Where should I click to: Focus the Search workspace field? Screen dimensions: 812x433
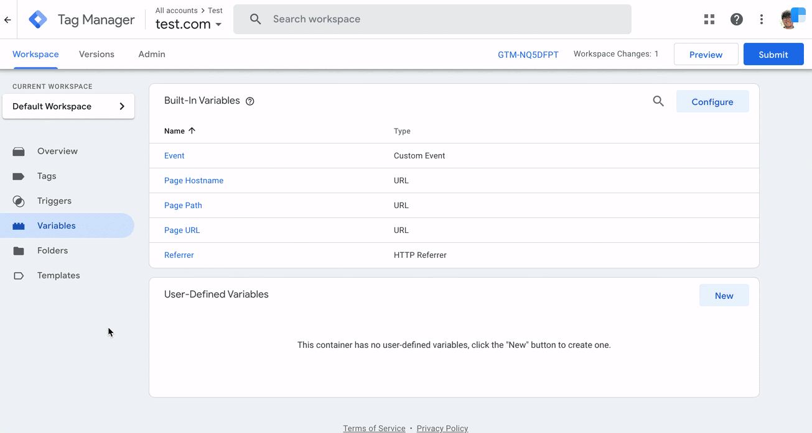432,19
